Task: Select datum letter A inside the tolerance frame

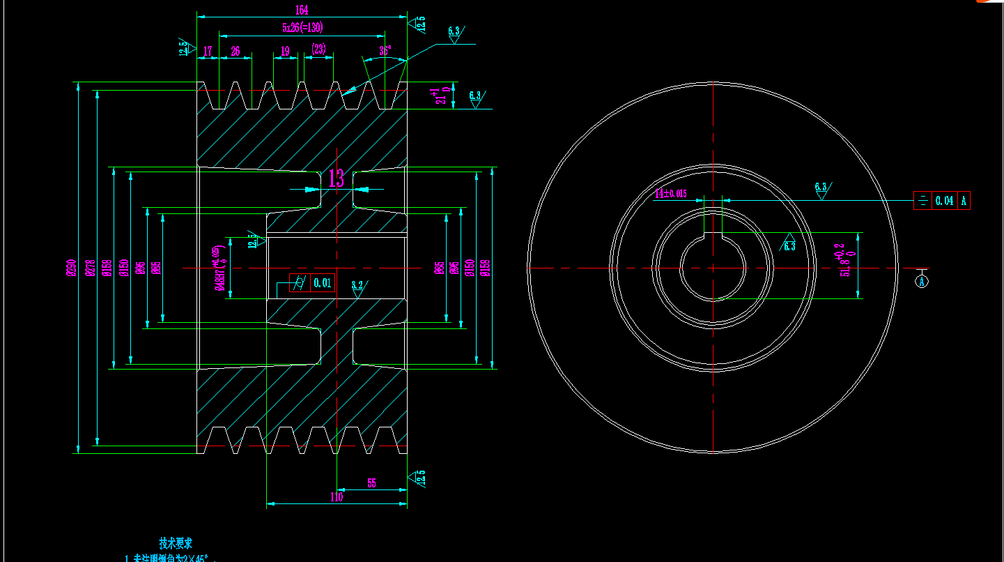Action: 964,201
